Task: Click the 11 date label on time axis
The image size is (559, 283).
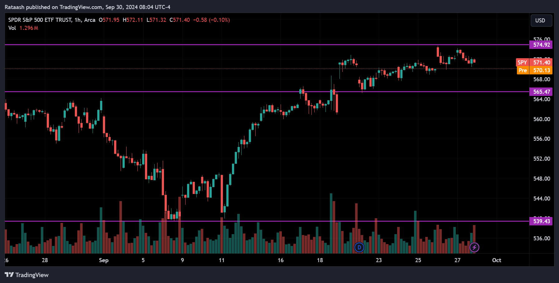Action: point(222,260)
